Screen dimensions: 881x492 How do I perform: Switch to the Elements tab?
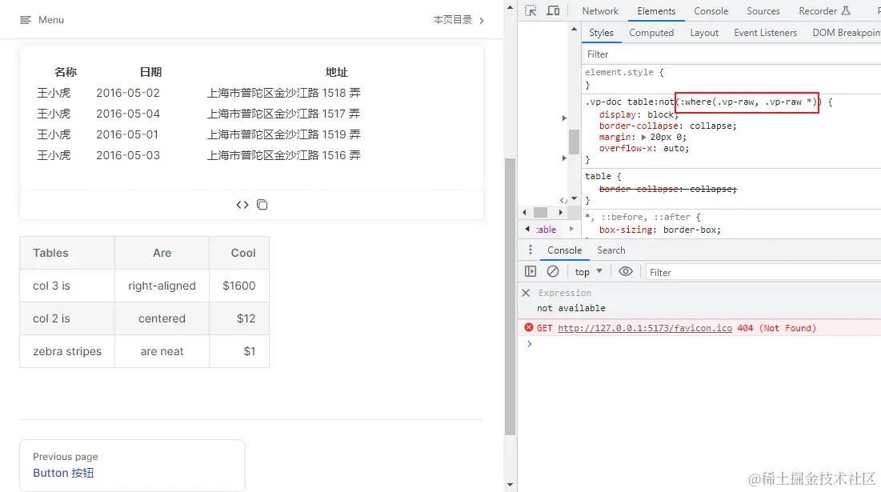(655, 10)
